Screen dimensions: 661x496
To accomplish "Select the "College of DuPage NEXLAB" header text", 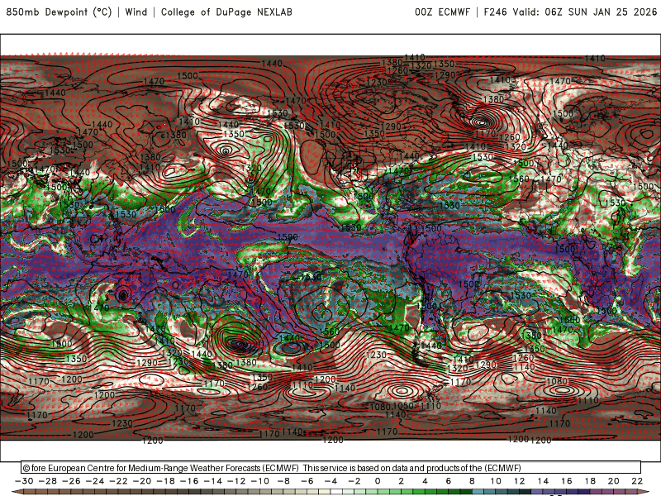I will click(226, 12).
